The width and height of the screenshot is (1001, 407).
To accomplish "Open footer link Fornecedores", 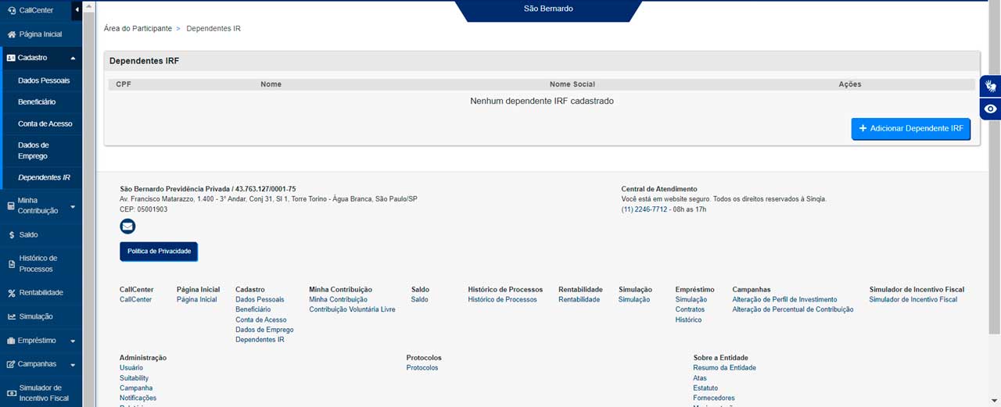I will coord(714,398).
